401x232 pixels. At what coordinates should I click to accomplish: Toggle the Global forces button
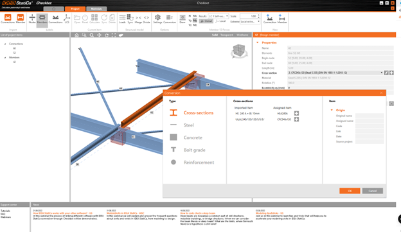coord(206,21)
